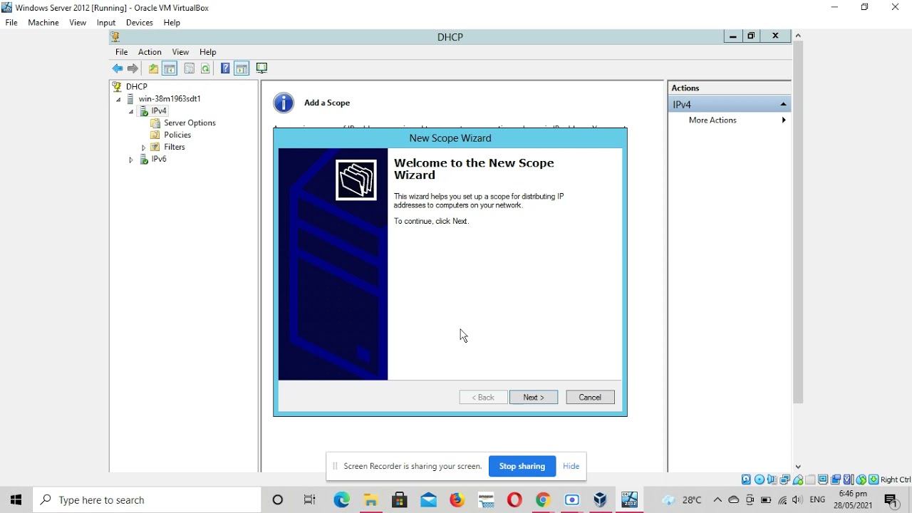Image resolution: width=912 pixels, height=513 pixels.
Task: Open Google Chrome from the taskbar
Action: coord(543,500)
